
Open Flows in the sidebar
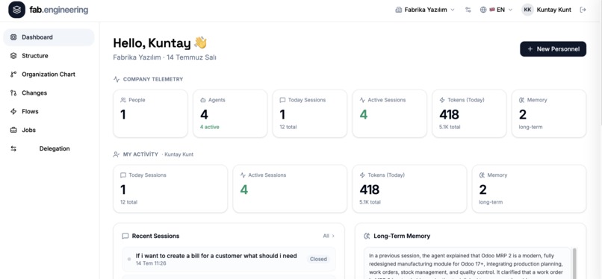(x=49, y=111)
